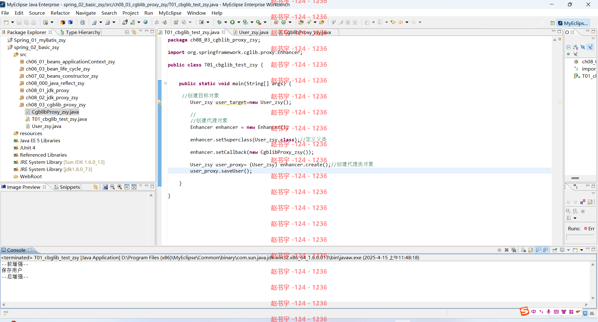Open the Outline panel View Menu triangle
The height and width of the screenshot is (322, 598).
[593, 39]
